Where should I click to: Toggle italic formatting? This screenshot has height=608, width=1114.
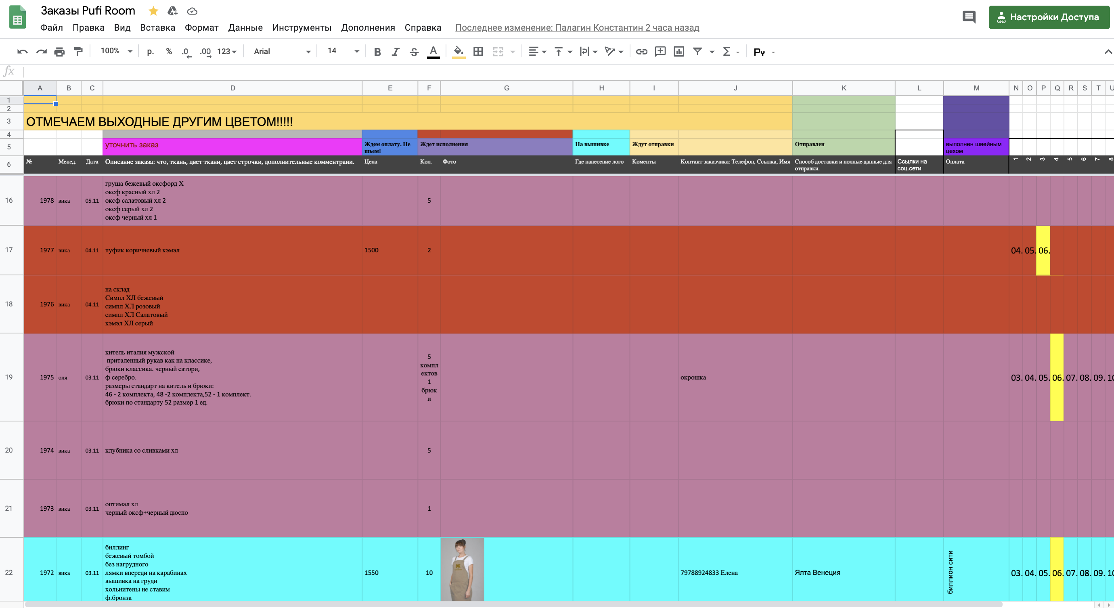click(395, 51)
